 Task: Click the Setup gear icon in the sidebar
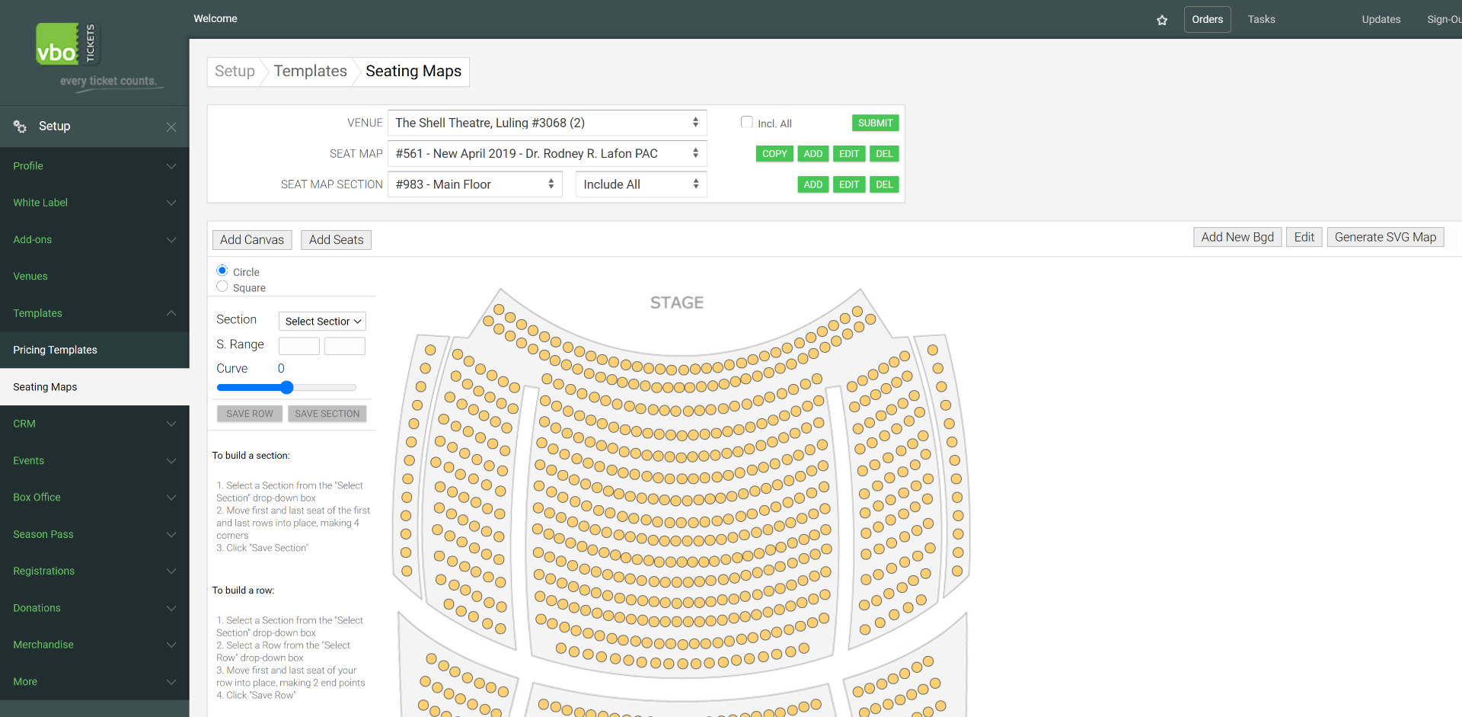click(x=18, y=126)
